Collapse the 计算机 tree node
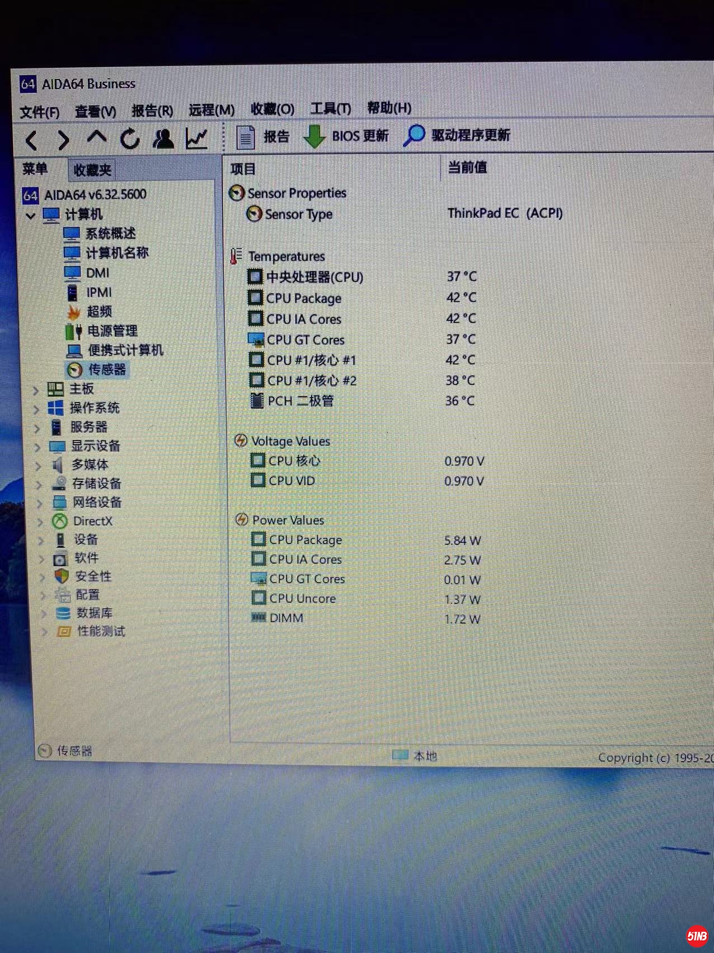714x953 pixels. (31, 216)
